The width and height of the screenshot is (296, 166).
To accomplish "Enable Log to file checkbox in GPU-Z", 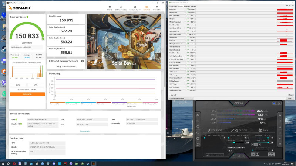I will coord(170,95).
